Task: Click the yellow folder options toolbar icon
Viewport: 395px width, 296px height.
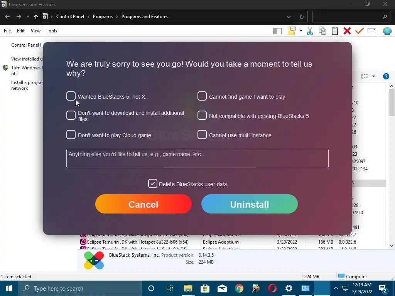Action: point(292,31)
